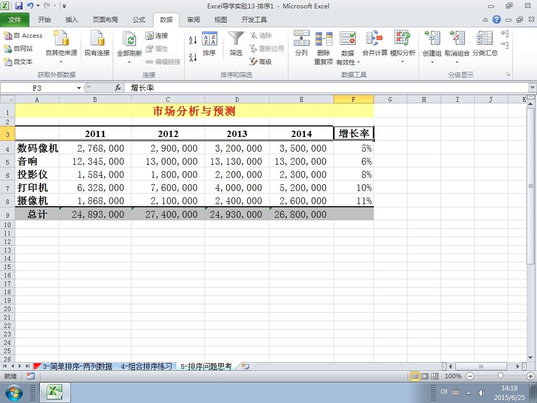Click What-If Analysis (模拟分析) icon
The height and width of the screenshot is (403, 537).
402,39
